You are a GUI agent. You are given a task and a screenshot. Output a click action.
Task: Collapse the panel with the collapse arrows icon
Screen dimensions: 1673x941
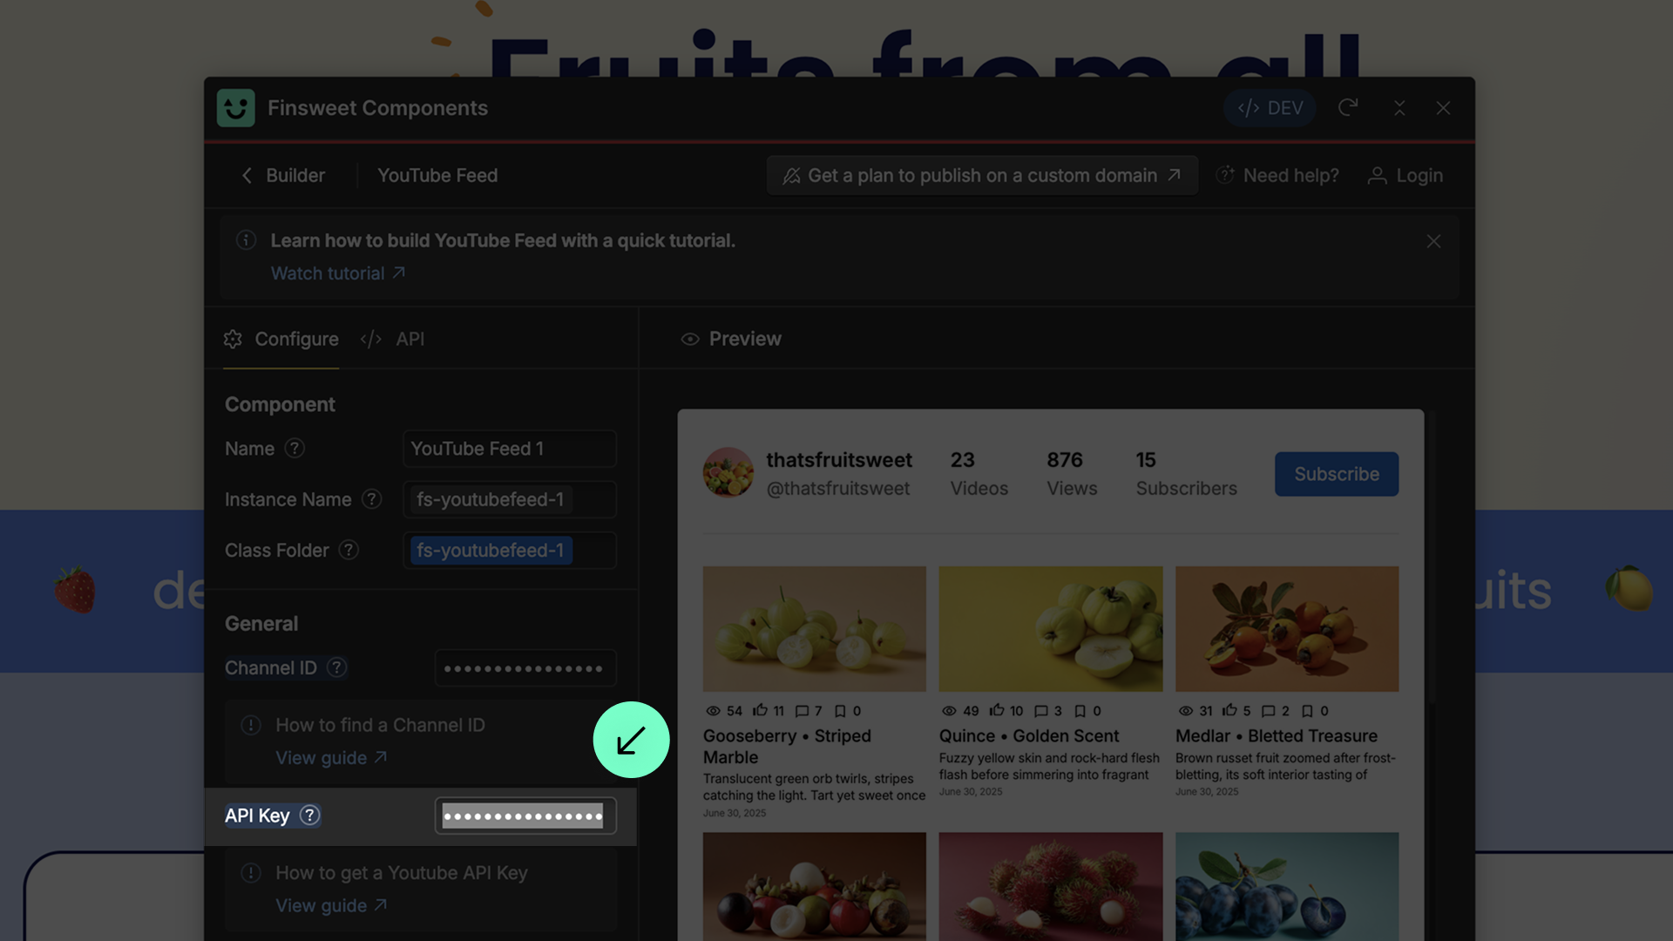(1399, 108)
